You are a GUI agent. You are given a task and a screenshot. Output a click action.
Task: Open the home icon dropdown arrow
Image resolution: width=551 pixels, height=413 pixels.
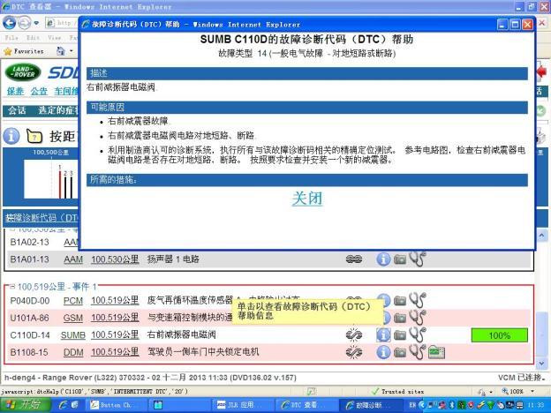point(72,51)
